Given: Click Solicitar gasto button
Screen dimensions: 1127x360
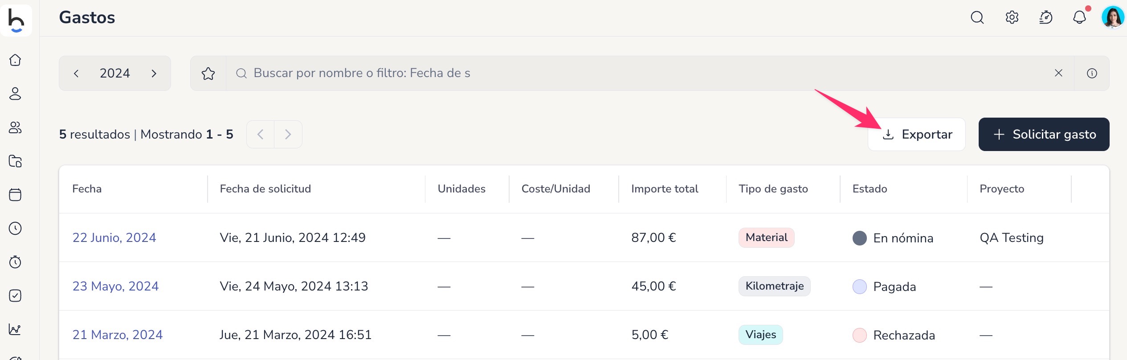Looking at the screenshot, I should [1044, 134].
